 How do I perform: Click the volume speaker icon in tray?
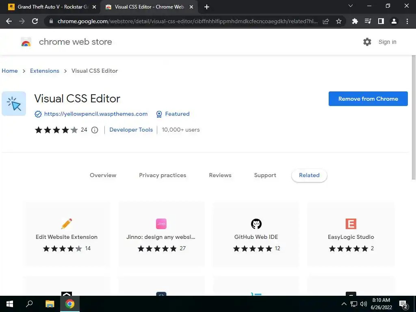tap(364, 304)
